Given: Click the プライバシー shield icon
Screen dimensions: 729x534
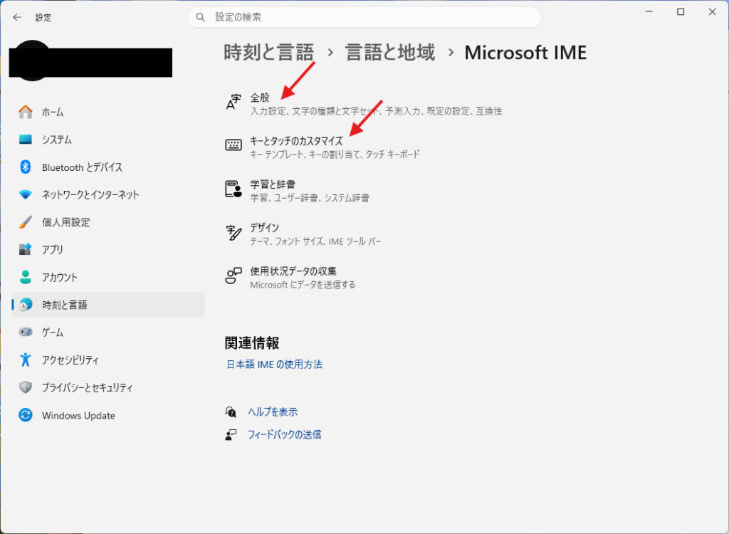Looking at the screenshot, I should click(26, 387).
